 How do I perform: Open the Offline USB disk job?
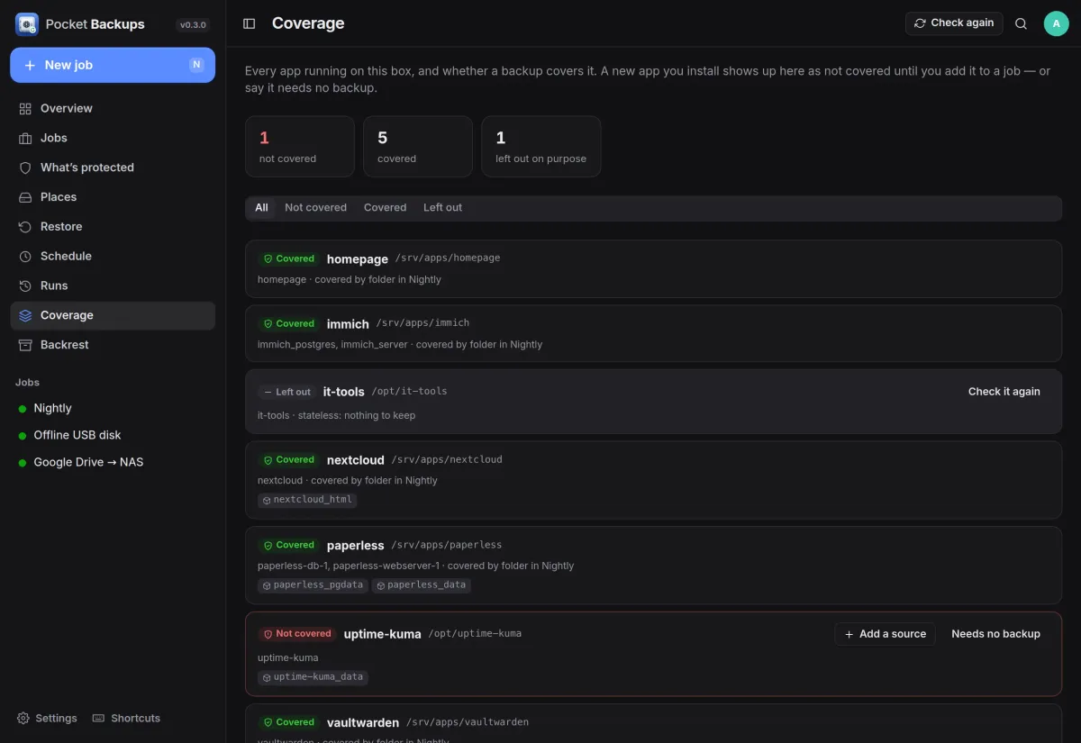(113, 436)
